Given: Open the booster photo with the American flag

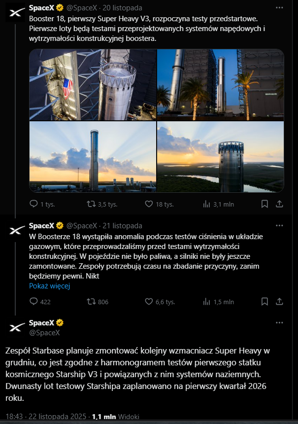Looking at the screenshot, I should tap(93, 85).
